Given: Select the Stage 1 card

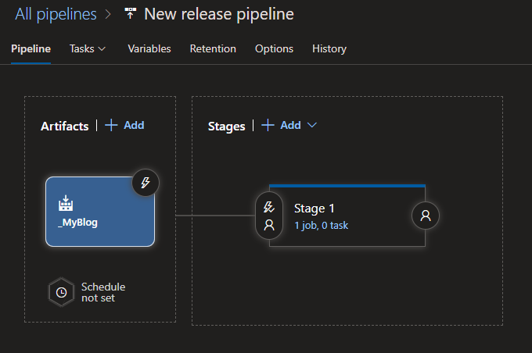Looking at the screenshot, I should [x=347, y=216].
